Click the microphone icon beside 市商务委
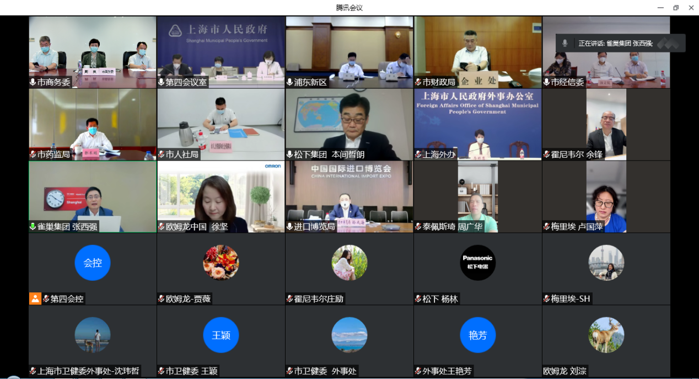This screenshot has width=699, height=379. (33, 82)
